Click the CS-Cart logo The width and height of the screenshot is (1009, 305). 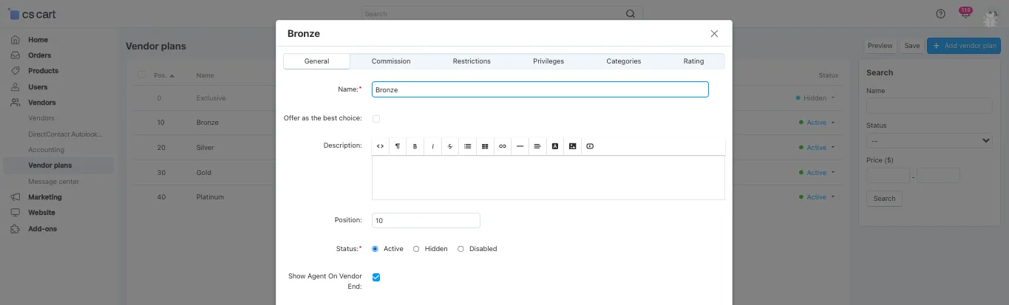[32, 14]
